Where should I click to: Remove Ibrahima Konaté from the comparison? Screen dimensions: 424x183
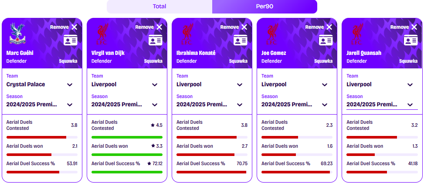point(234,27)
